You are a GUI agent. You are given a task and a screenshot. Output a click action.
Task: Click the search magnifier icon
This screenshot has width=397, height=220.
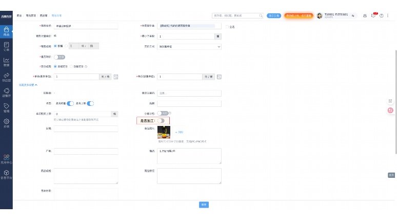(x=261, y=16)
